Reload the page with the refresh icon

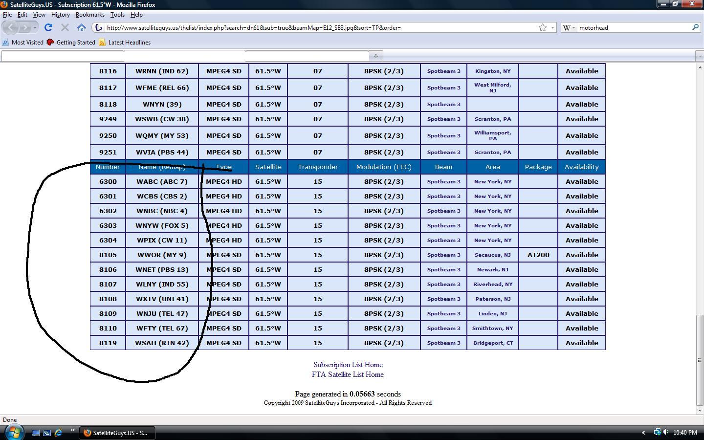point(48,27)
